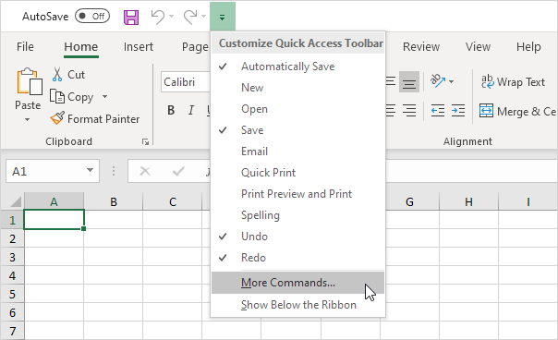This screenshot has width=558, height=340.
Task: Select row 6 header
Action: [12, 312]
